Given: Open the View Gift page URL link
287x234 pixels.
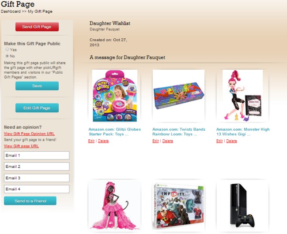Looking at the screenshot, I should pyautogui.click(x=21, y=146).
